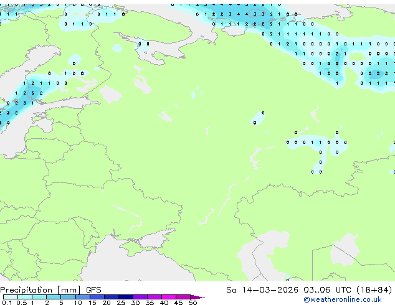Click the 1–2 mm legend color segment
The width and height of the screenshot is (395, 305).
point(39,297)
